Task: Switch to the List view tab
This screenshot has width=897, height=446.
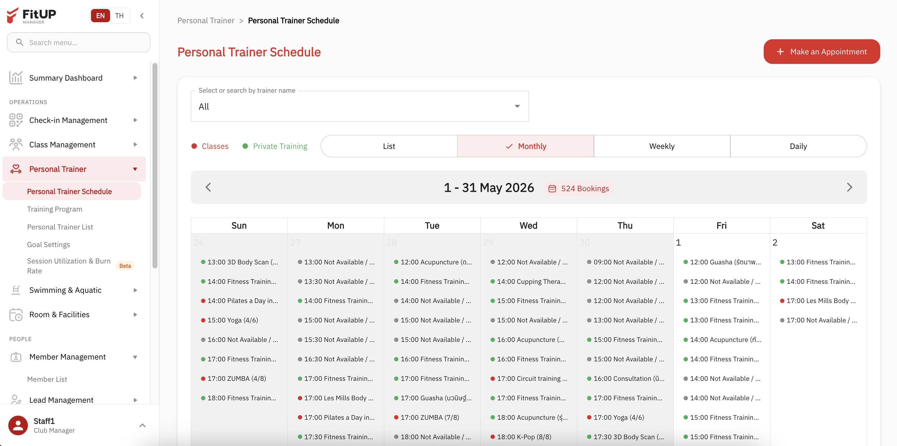Action: pos(389,146)
